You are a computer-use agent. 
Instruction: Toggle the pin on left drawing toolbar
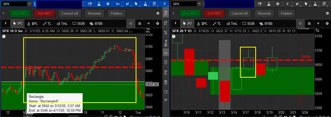tap(6, 24)
